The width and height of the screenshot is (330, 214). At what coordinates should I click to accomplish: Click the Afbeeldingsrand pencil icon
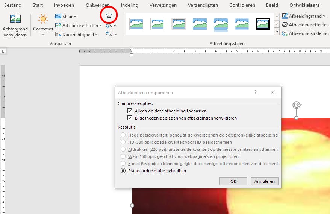[x=285, y=16]
